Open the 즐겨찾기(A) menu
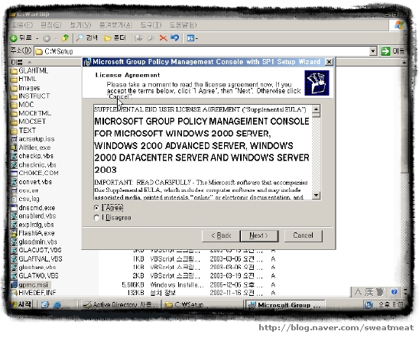Viewport: 419px width, 344px height. click(115, 25)
